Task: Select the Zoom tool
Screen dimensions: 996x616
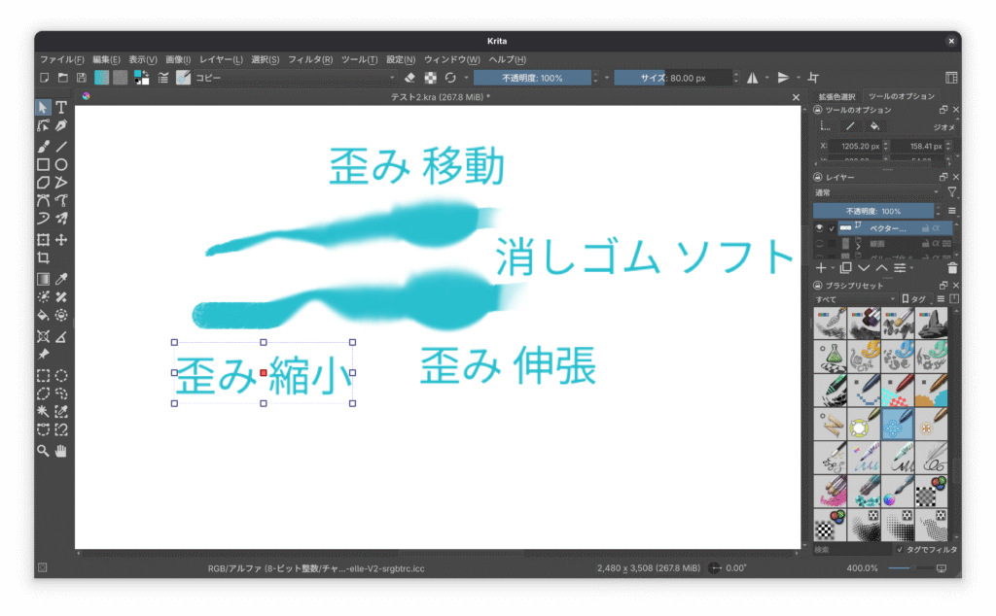Action: (x=43, y=451)
